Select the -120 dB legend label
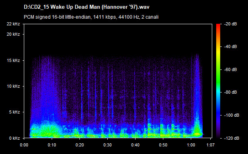This screenshot has height=154, width=248. tap(231, 138)
